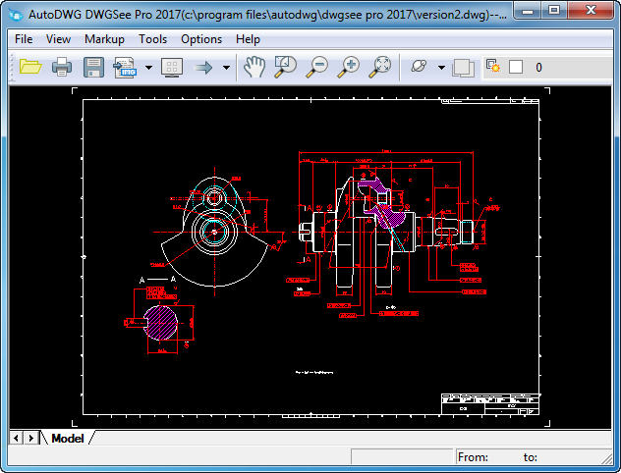Open dropdown arrow beside image convert icon
The image size is (621, 473).
pos(148,68)
